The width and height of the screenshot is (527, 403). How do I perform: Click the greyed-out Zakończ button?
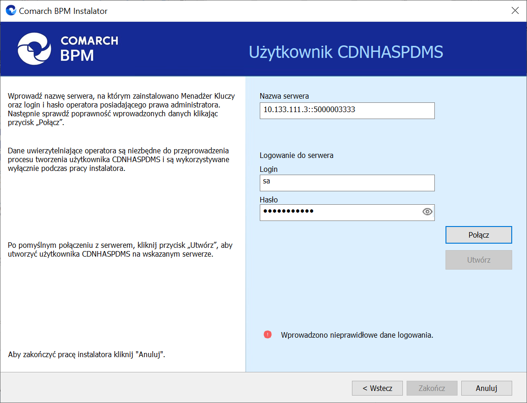tap(432, 388)
